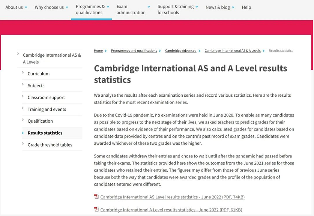The image size is (314, 216).
Task: Download A Level results statistics June 2022 PDF
Action: pyautogui.click(x=171, y=210)
